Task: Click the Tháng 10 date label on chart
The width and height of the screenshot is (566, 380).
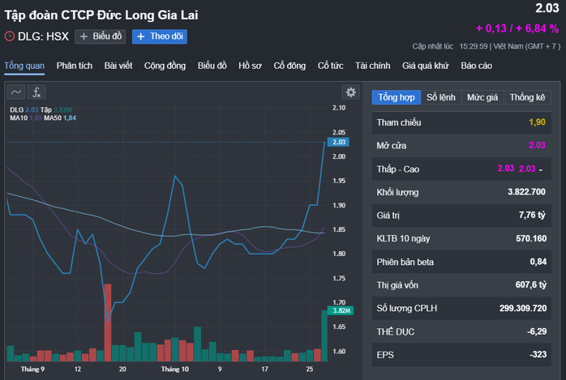Action: (x=174, y=369)
